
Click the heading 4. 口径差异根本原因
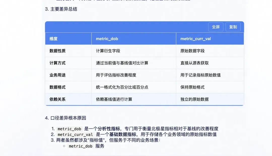65,118
